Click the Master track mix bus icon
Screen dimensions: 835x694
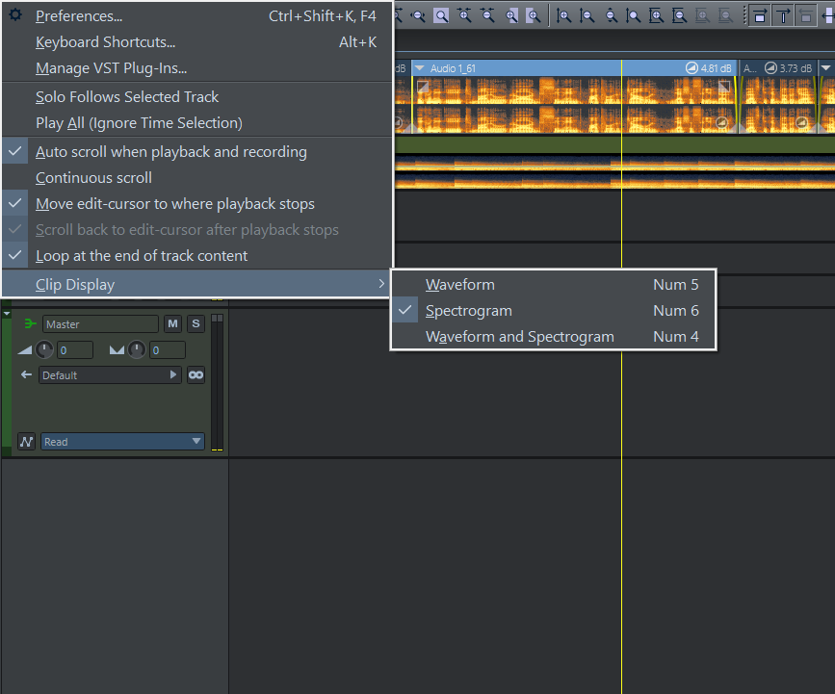(29, 324)
